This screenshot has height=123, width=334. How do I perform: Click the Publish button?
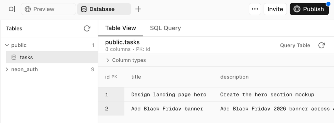(309, 9)
